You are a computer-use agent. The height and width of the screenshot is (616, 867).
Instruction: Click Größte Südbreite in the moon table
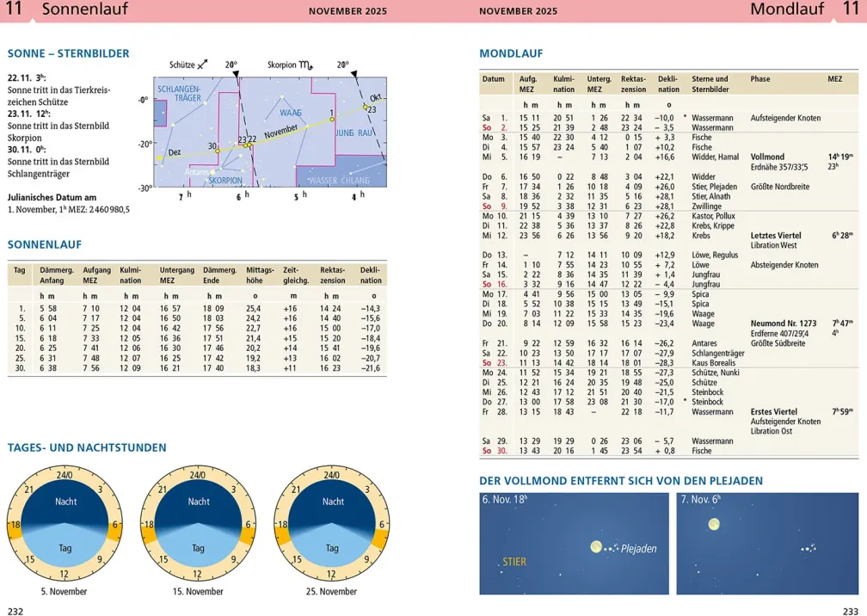tap(778, 343)
